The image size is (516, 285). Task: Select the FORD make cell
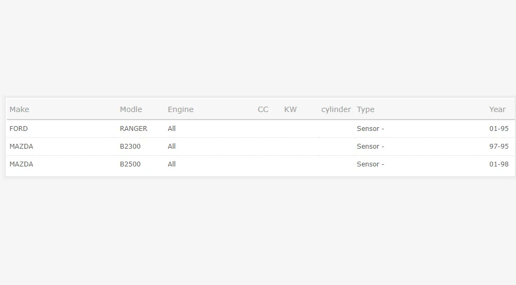(19, 129)
